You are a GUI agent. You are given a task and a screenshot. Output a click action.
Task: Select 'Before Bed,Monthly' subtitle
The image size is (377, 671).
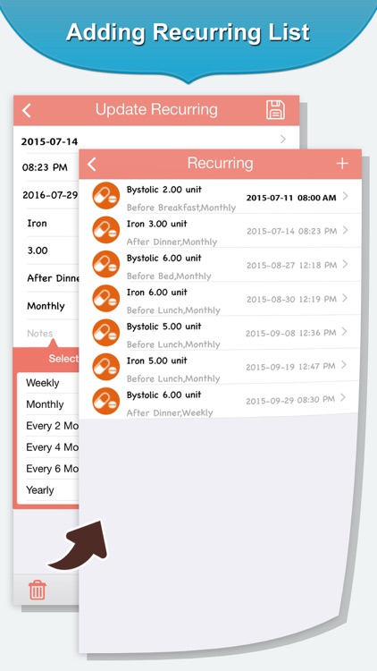[x=169, y=276]
